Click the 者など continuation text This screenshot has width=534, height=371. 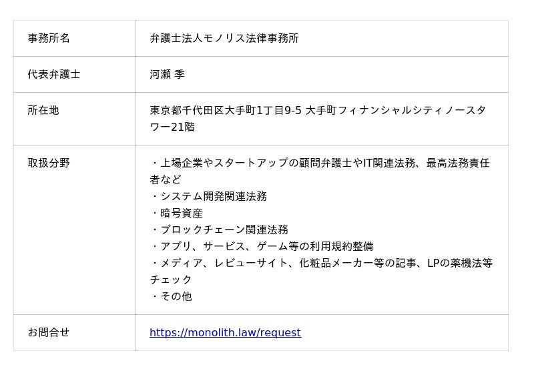(x=166, y=179)
